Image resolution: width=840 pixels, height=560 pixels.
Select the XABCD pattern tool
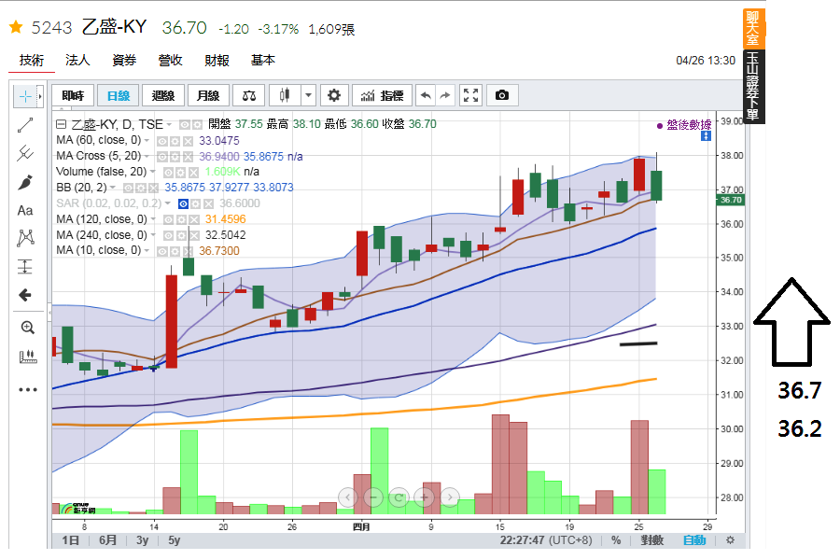tap(25, 238)
